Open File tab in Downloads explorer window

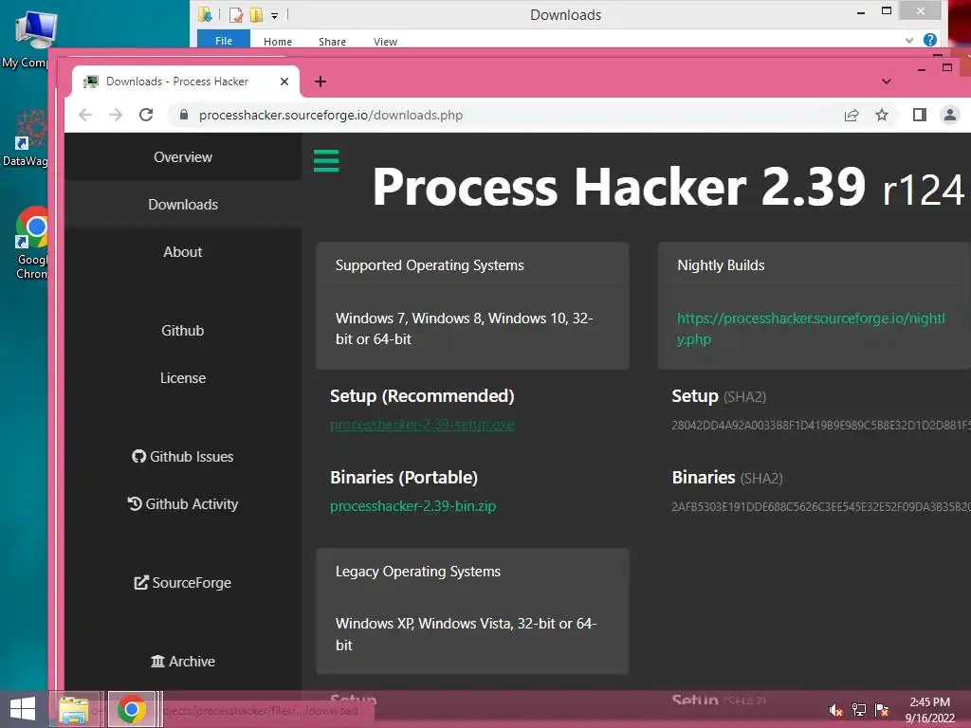click(224, 40)
